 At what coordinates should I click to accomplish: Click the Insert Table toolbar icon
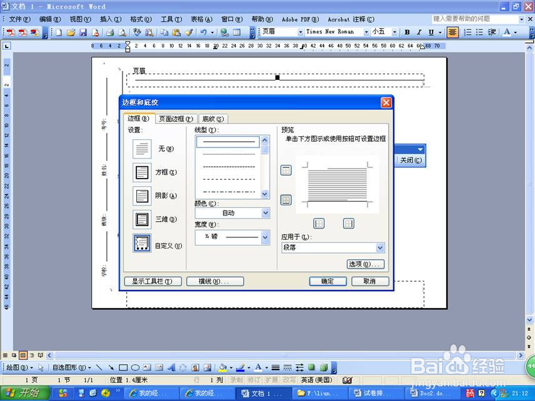(236, 32)
